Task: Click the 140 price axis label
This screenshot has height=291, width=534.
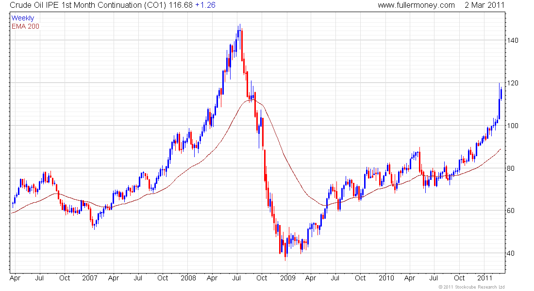Action: (x=512, y=40)
